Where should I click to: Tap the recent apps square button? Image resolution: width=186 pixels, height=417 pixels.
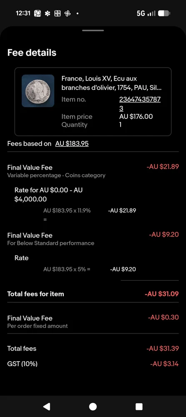139,406
